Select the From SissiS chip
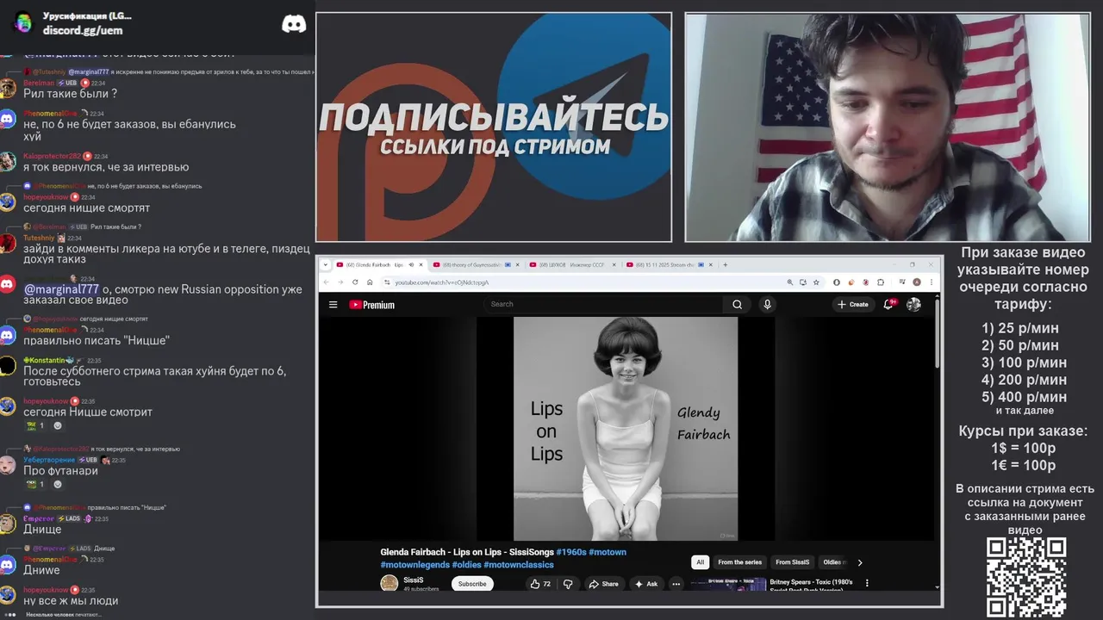 point(792,562)
